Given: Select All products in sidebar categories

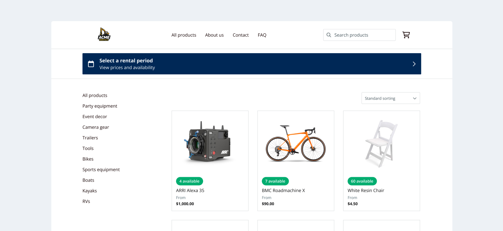Looking at the screenshot, I should [95, 95].
